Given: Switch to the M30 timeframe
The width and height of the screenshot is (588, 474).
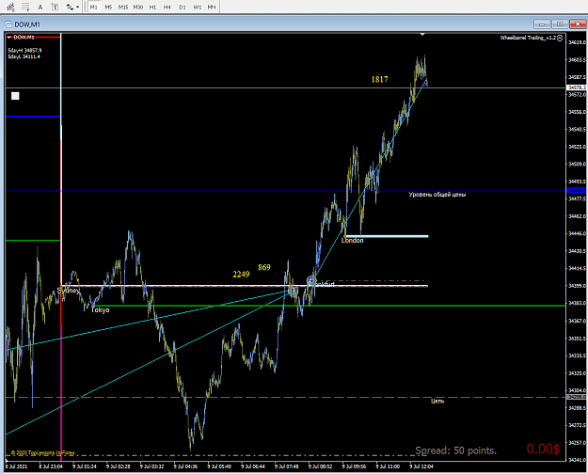Looking at the screenshot, I should click(138, 7).
